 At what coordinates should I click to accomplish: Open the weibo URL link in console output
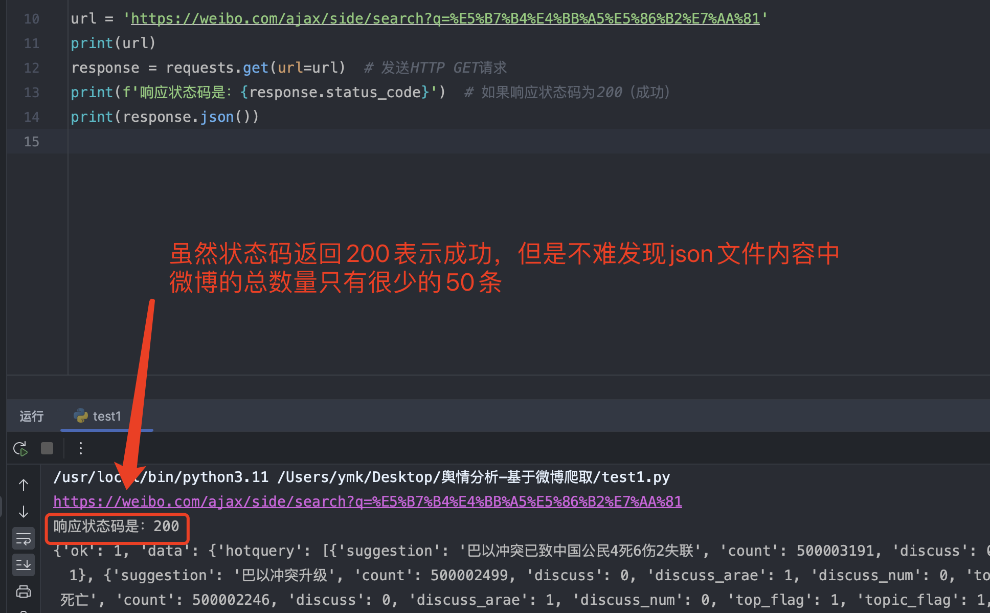click(367, 501)
